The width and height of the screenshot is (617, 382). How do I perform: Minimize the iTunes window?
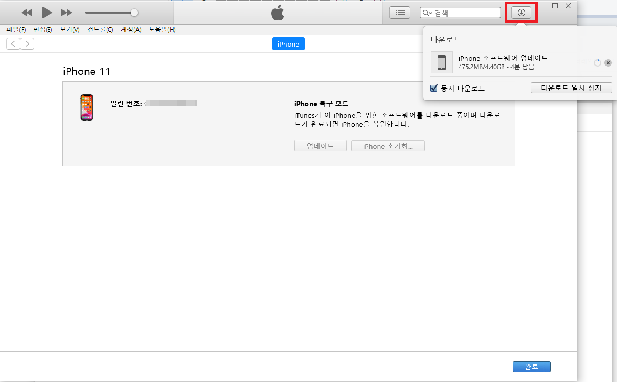pos(542,6)
